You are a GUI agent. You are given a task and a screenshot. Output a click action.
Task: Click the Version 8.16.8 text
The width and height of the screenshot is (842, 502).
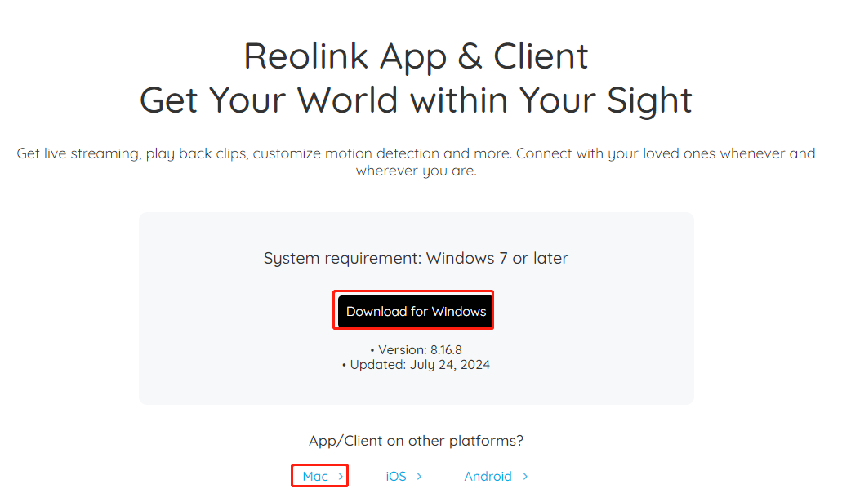[421, 349]
